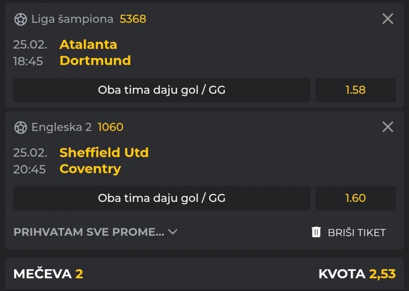
Task: Tap the trash can icon
Action: click(x=316, y=232)
